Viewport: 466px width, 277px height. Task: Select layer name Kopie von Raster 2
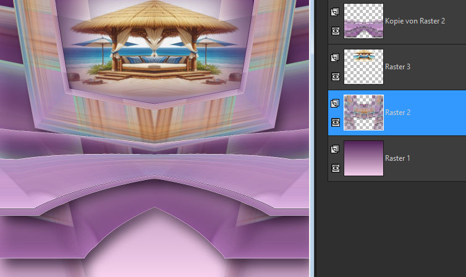click(x=415, y=21)
